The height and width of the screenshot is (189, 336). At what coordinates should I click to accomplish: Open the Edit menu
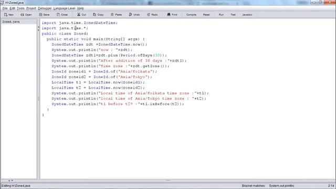pyautogui.click(x=12, y=8)
